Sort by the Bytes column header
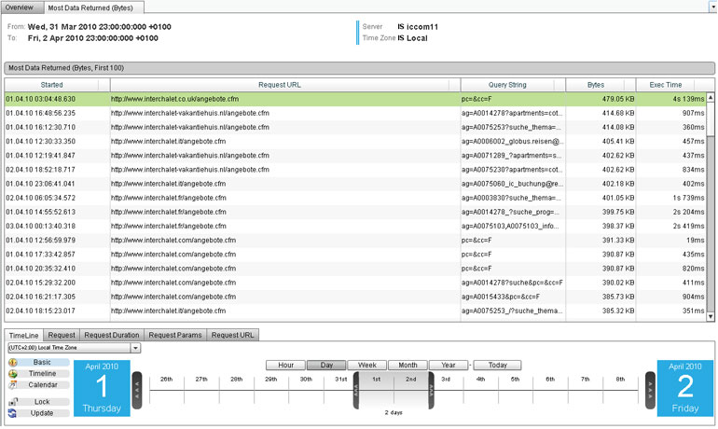 (x=596, y=85)
